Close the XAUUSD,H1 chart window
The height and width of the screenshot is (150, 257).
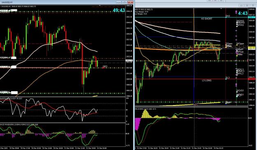[130, 2]
